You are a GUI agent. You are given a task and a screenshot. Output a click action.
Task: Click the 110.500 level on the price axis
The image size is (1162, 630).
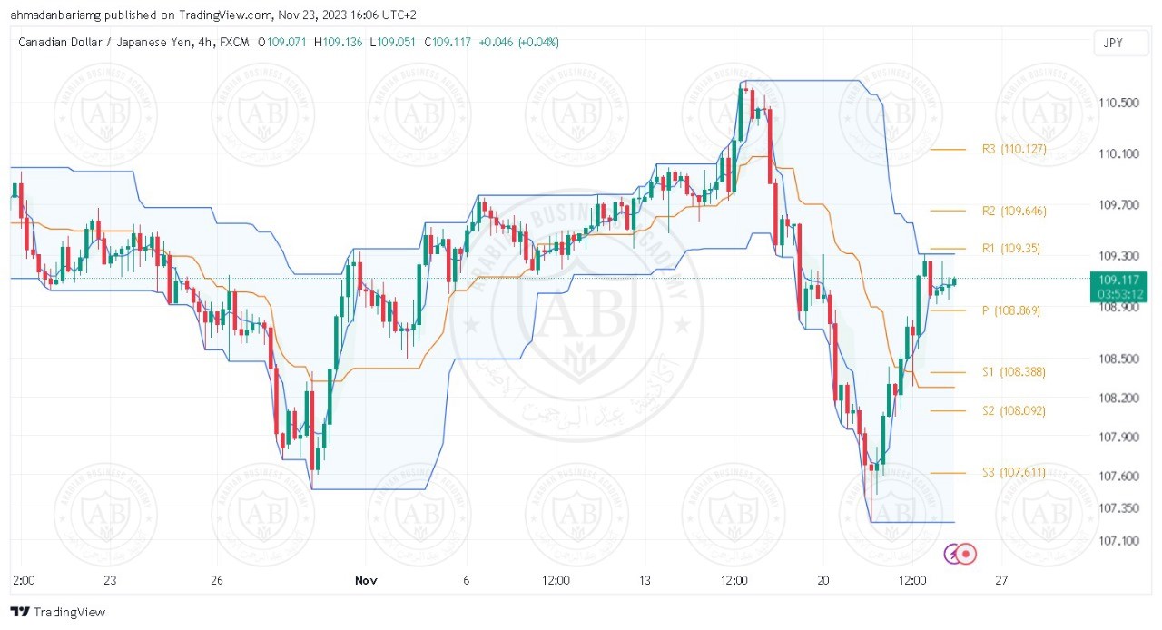(1118, 103)
